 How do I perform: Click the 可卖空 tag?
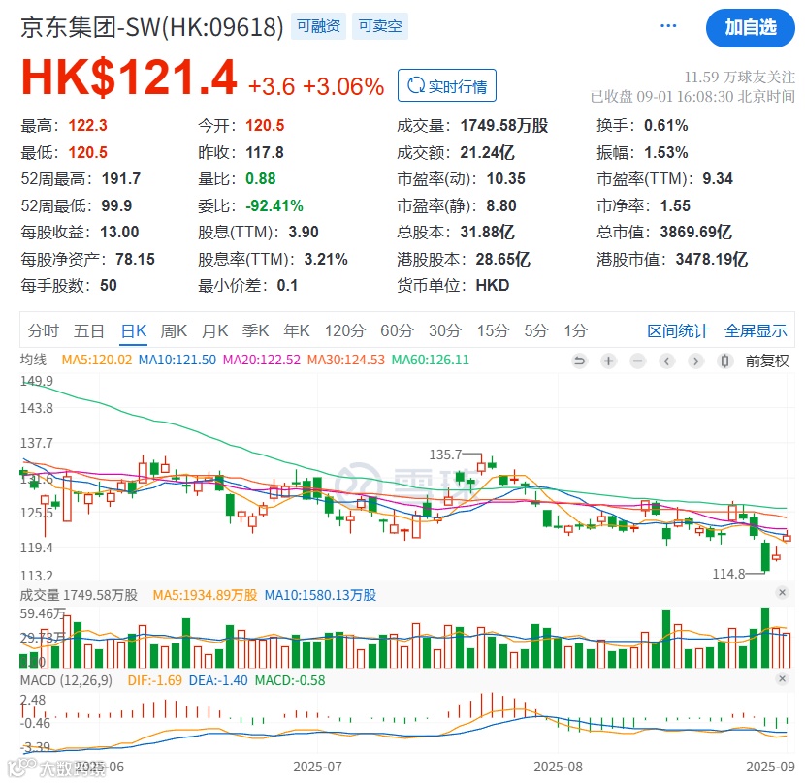pos(380,25)
